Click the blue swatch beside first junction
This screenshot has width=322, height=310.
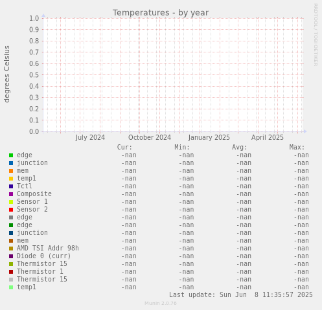point(11,163)
